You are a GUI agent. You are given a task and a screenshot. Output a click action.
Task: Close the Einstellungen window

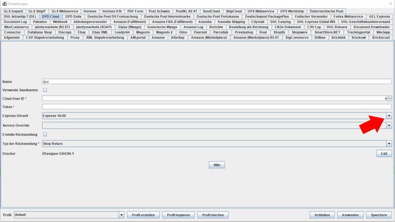[x=390, y=4]
